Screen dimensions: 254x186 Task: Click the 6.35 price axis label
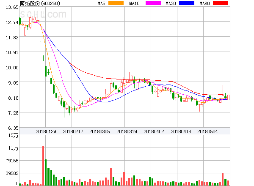13,128
